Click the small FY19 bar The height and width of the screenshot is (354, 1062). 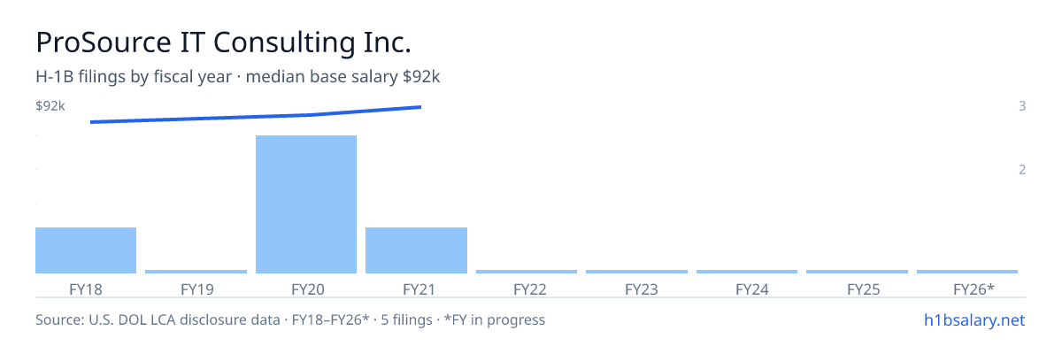196,272
